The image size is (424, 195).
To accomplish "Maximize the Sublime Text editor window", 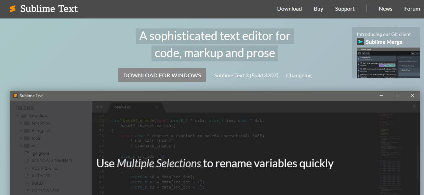I will tap(397, 95).
